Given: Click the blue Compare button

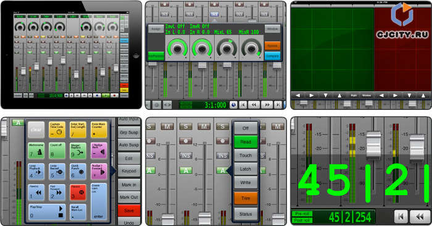Looking at the screenshot, I should pos(273,56).
